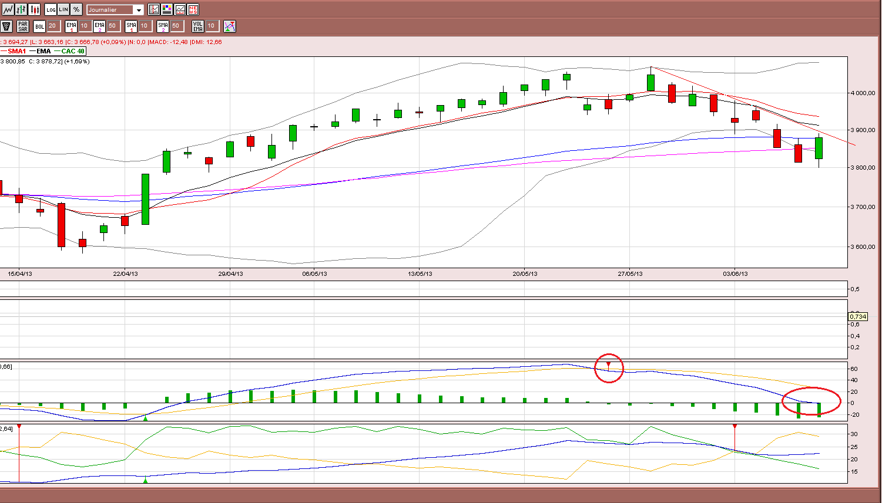Open the Journalier time period dropdown

pos(115,10)
